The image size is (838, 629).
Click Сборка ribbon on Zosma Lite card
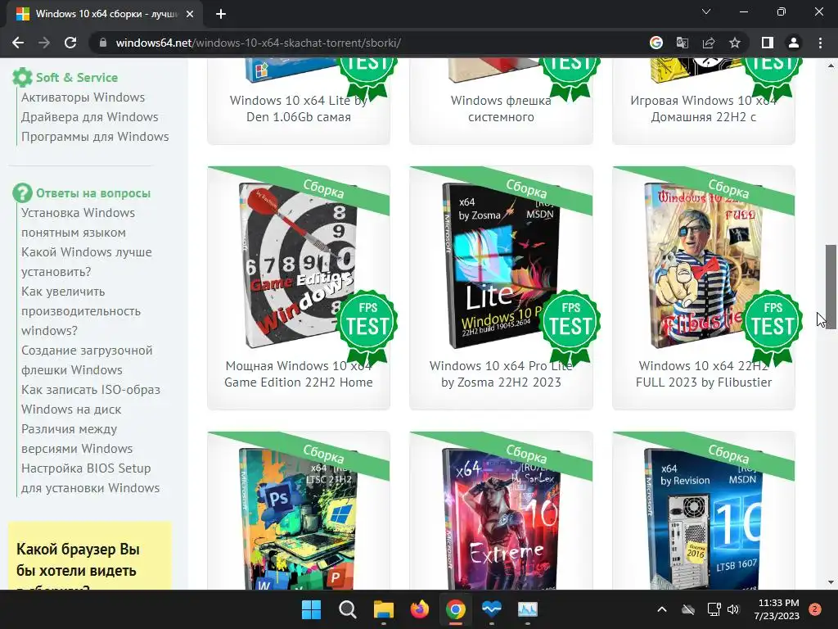tap(526, 188)
